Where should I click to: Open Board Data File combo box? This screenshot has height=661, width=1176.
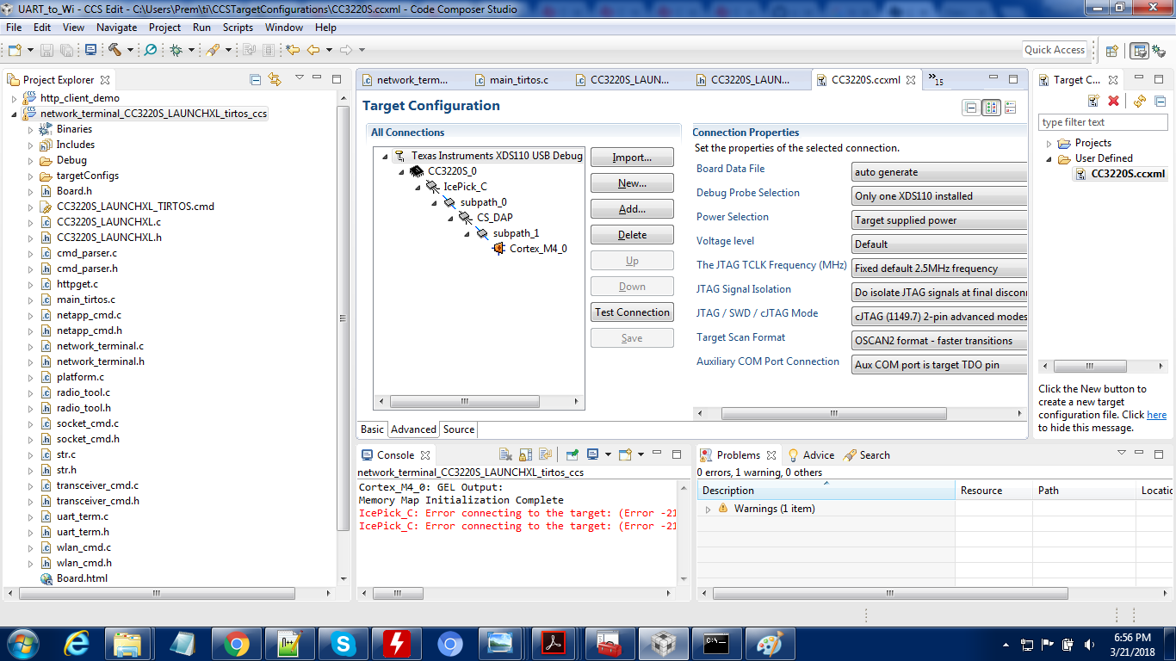click(939, 172)
